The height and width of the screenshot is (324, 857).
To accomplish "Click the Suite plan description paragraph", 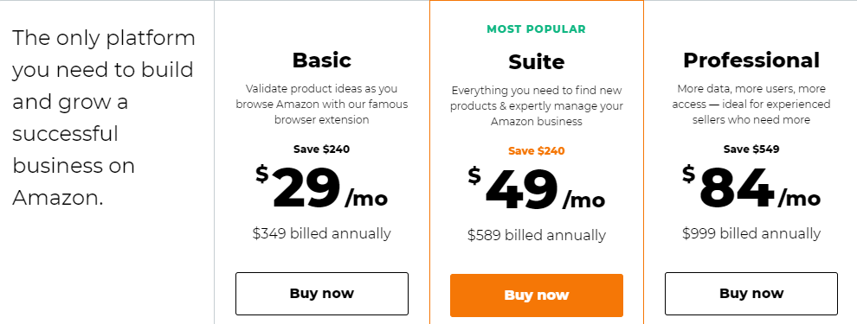I will click(x=536, y=105).
